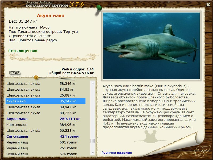Click the scrollbar up arrow
This screenshot has height=160, width=213.
tap(93, 83)
